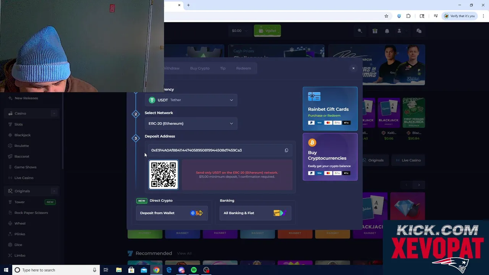This screenshot has width=489, height=275.
Task: Open the ERC-20 (Ethereum) network dropdown
Action: click(191, 123)
